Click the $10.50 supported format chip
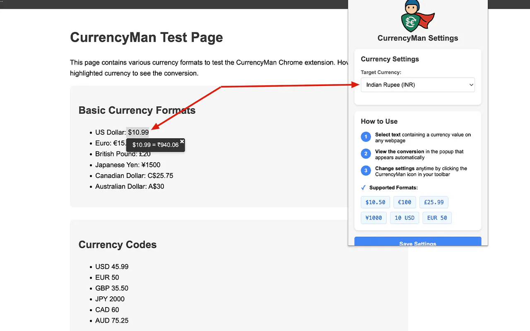The image size is (530, 331). (x=375, y=202)
